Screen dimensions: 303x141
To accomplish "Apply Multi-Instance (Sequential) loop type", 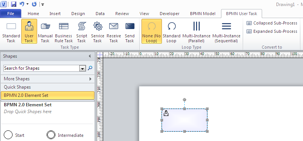I will point(226,31).
